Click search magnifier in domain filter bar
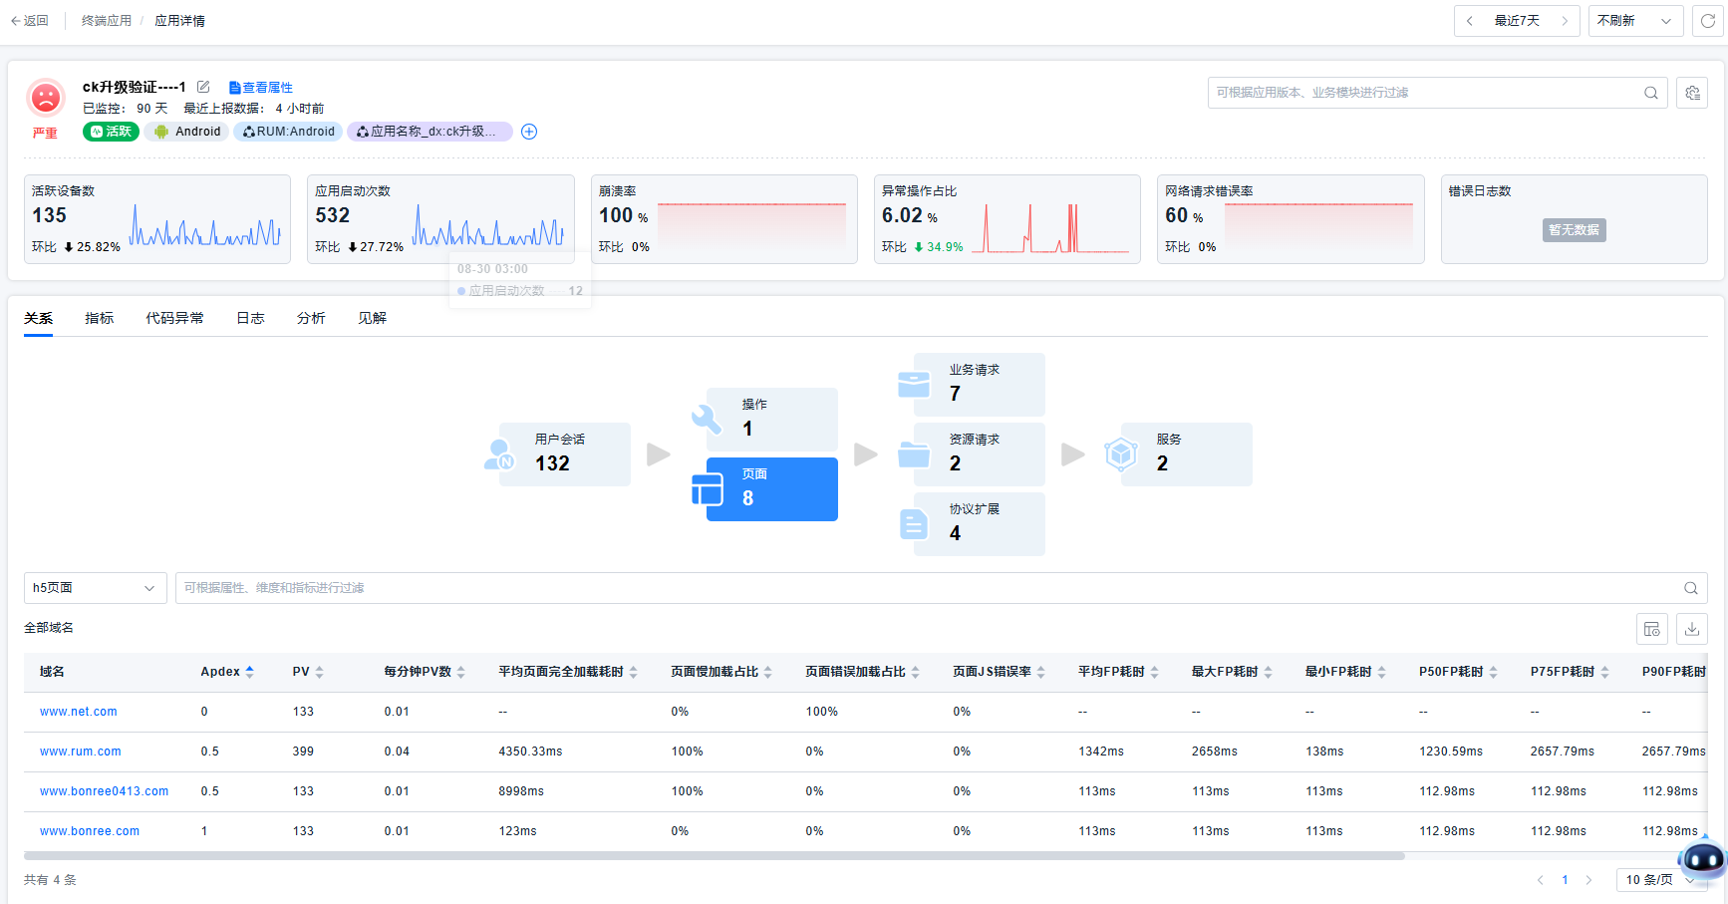1728x904 pixels. [x=1690, y=588]
